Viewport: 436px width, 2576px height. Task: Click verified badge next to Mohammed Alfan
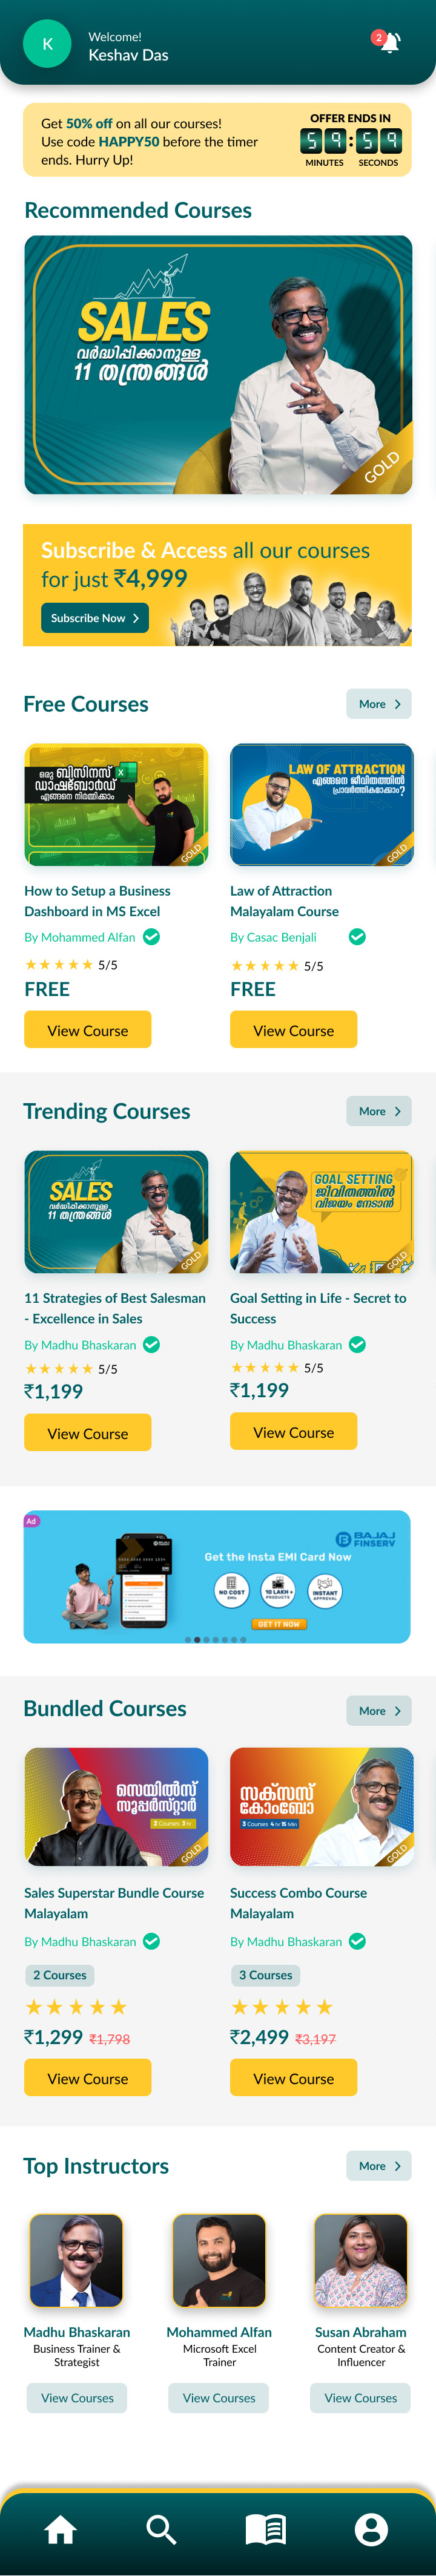152,937
